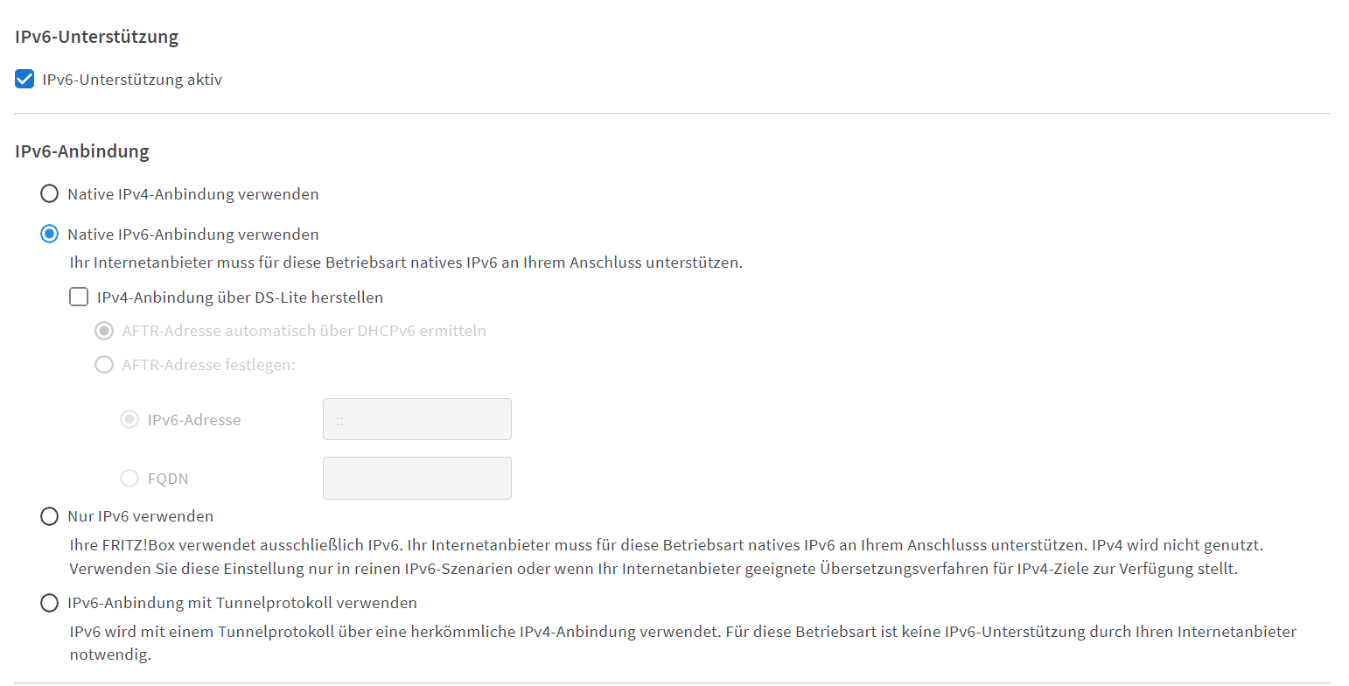Pick the AFTR-Adresse festlegen radio option
The width and height of the screenshot is (1349, 686).
tap(104, 364)
